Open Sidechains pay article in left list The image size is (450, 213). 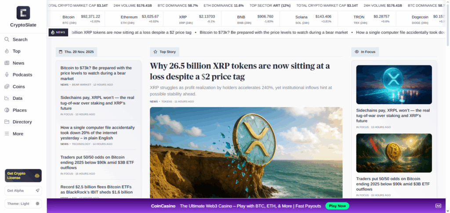[x=97, y=103]
